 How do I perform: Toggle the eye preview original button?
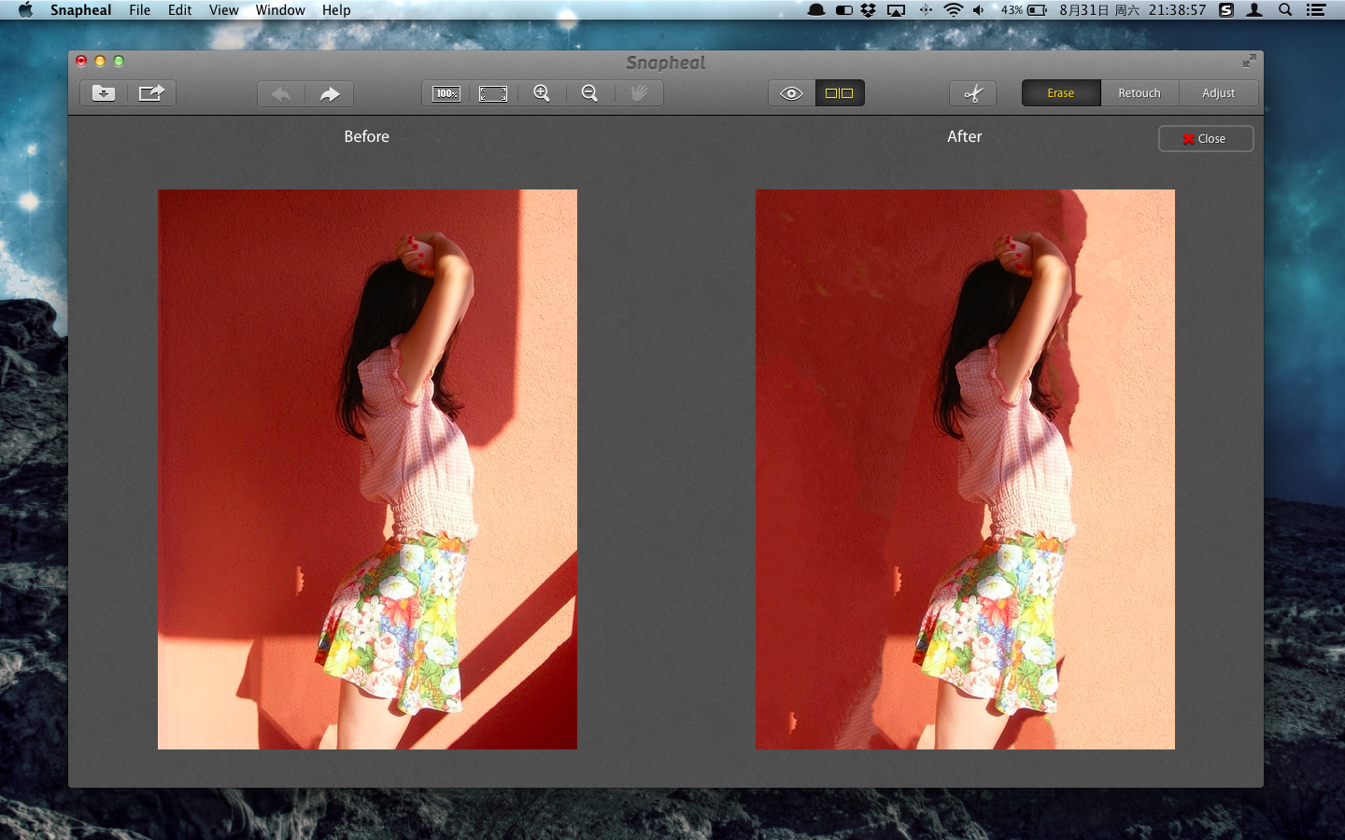[x=792, y=93]
